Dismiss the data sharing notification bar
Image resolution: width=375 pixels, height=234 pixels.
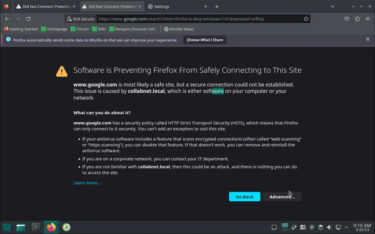[x=368, y=39]
